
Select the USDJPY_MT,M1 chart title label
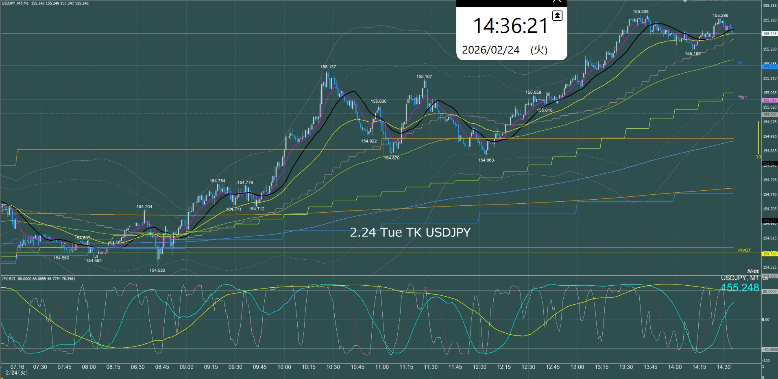tap(15, 3)
